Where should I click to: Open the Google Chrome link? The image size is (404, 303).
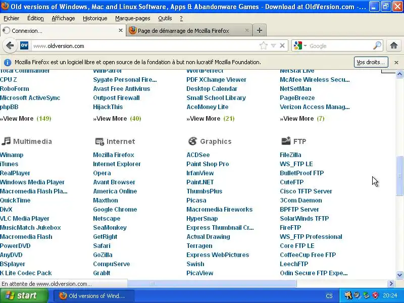point(115,210)
